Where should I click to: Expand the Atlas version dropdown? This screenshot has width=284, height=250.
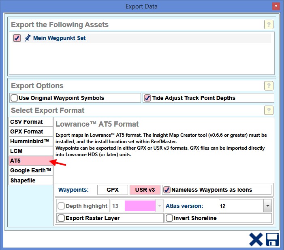tap(267, 206)
